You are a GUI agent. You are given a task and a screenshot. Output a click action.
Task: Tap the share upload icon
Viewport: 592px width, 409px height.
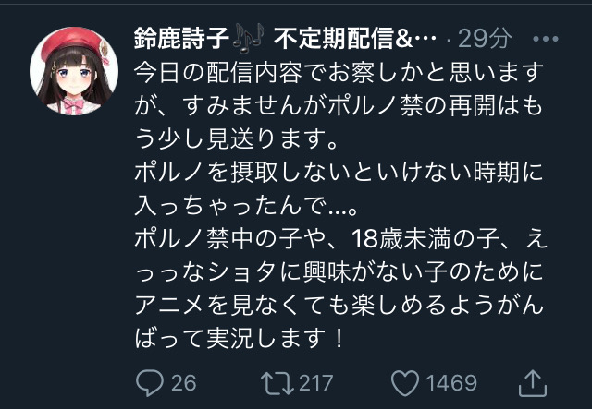(x=533, y=383)
